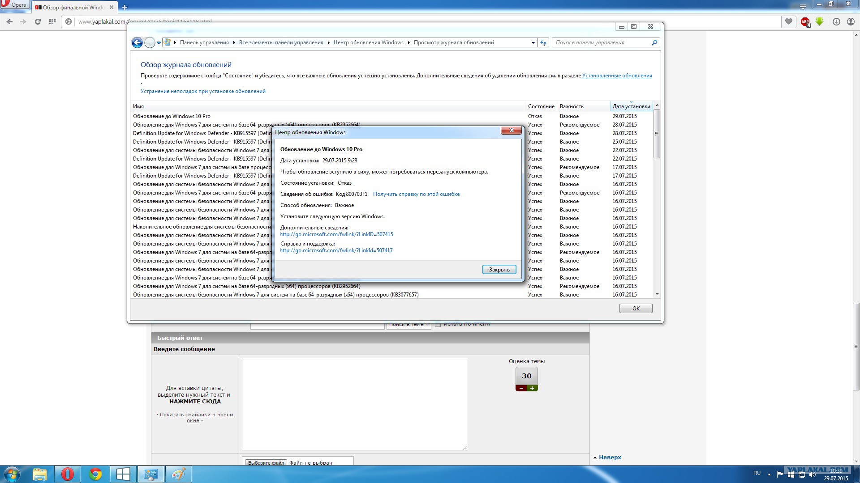
Task: Open the Action Center flag icon
Action: pyautogui.click(x=780, y=475)
